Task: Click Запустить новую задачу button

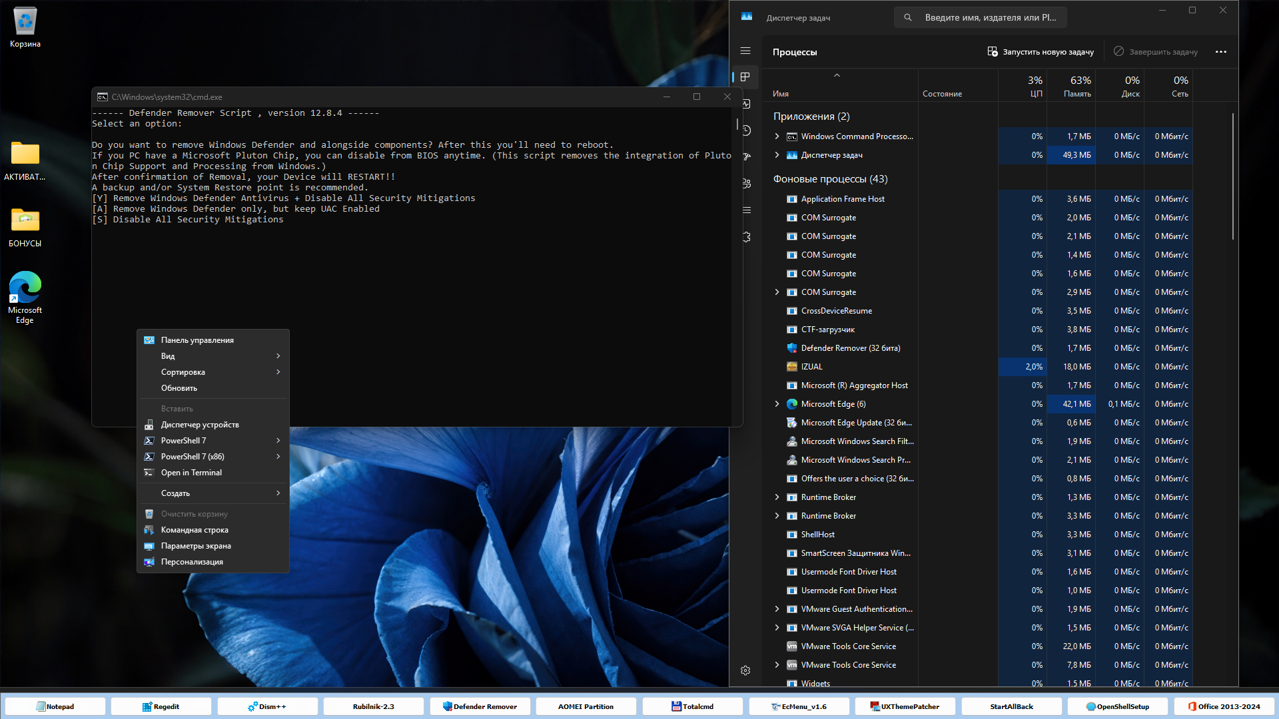Action: click(x=1041, y=52)
